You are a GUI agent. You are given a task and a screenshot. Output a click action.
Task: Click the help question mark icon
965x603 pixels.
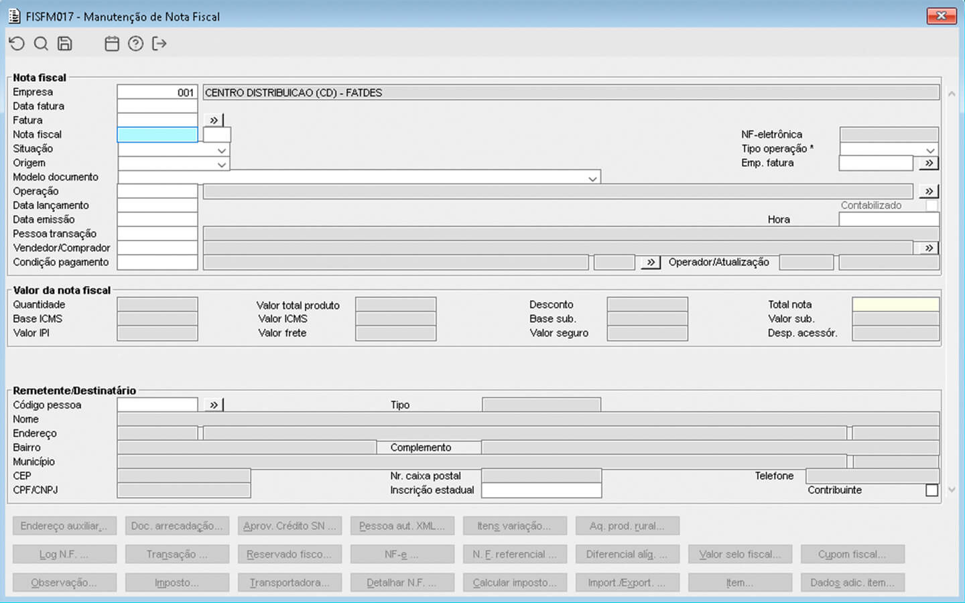tap(136, 44)
